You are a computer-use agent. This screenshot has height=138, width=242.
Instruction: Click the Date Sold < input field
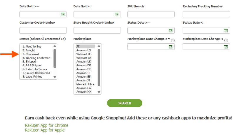click(x=97, y=14)
